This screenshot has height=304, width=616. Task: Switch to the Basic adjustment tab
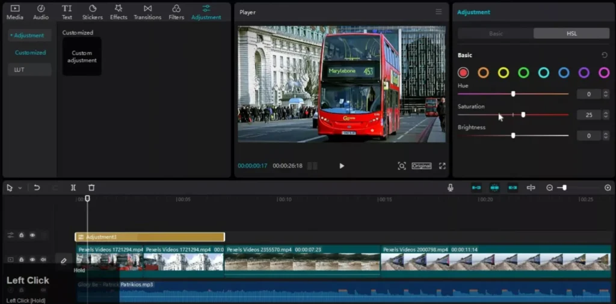(x=496, y=33)
